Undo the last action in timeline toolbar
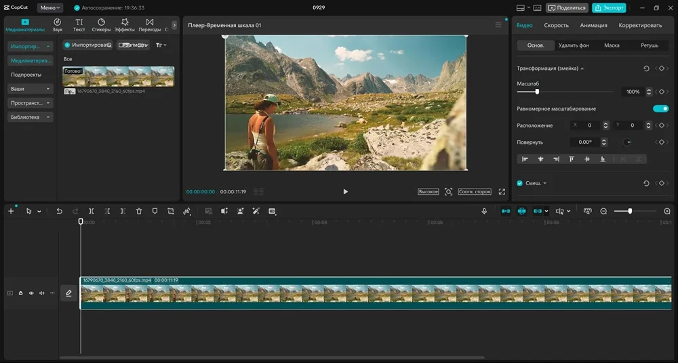 59,211
